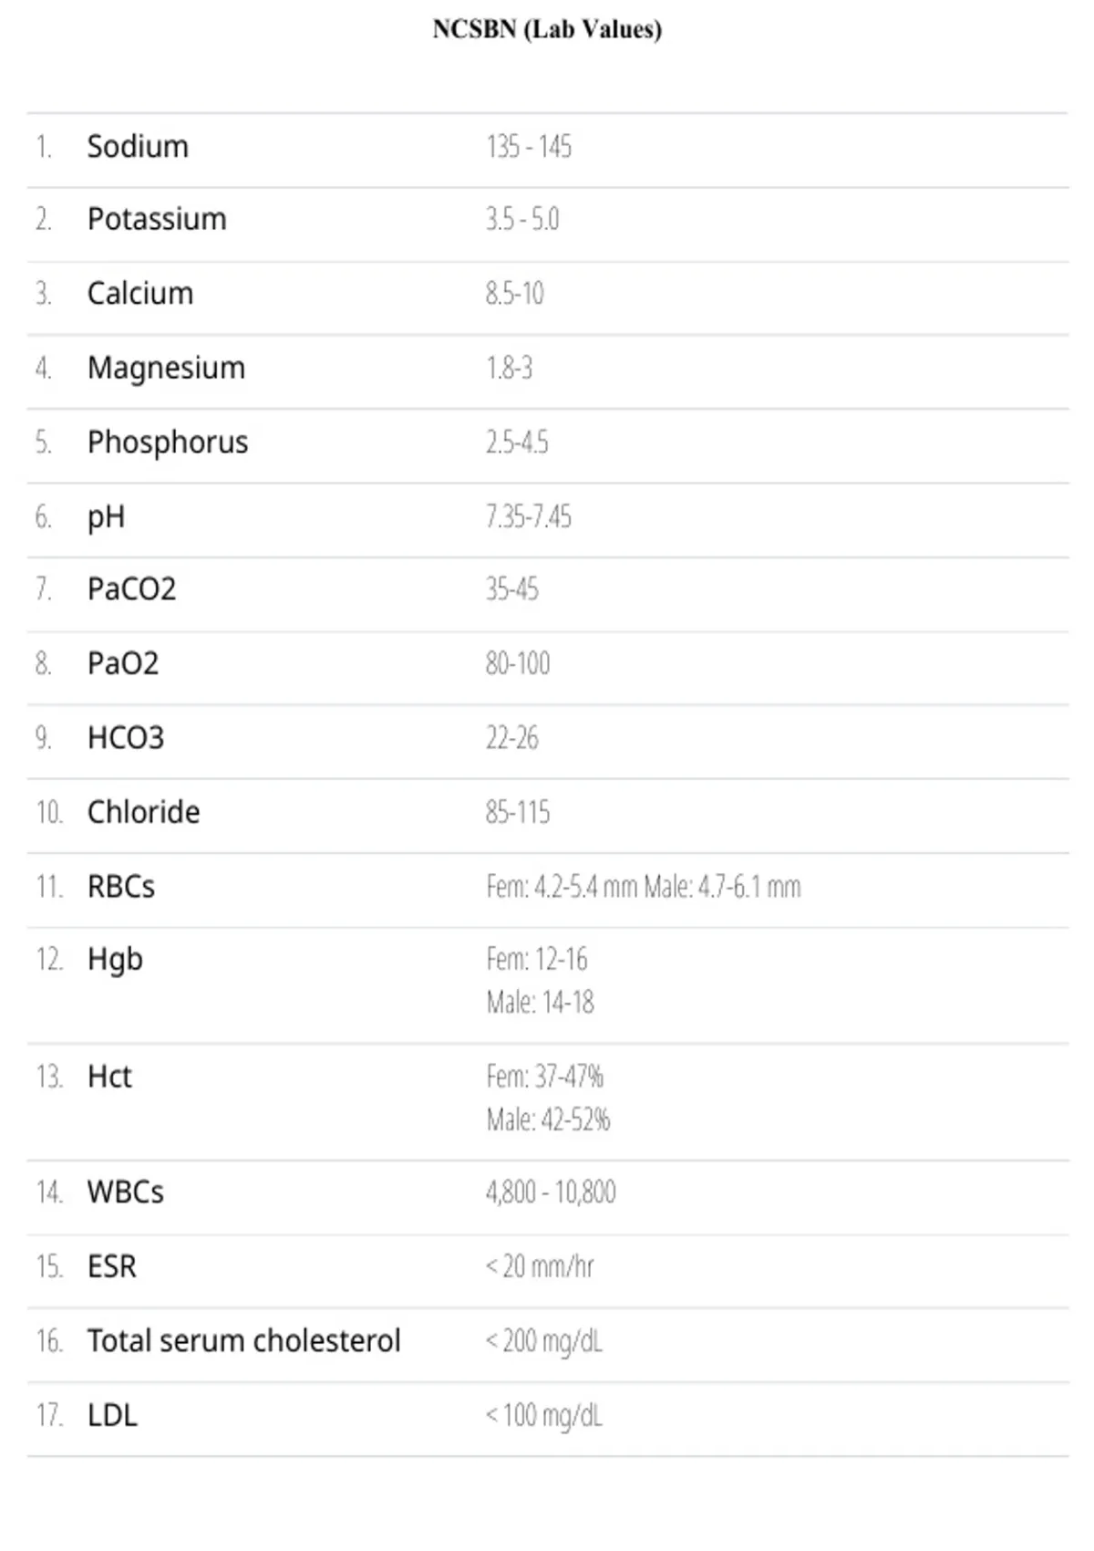Click the LDL value < 100 mg/dL
Image resolution: width=1094 pixels, height=1551 pixels.
click(543, 1416)
